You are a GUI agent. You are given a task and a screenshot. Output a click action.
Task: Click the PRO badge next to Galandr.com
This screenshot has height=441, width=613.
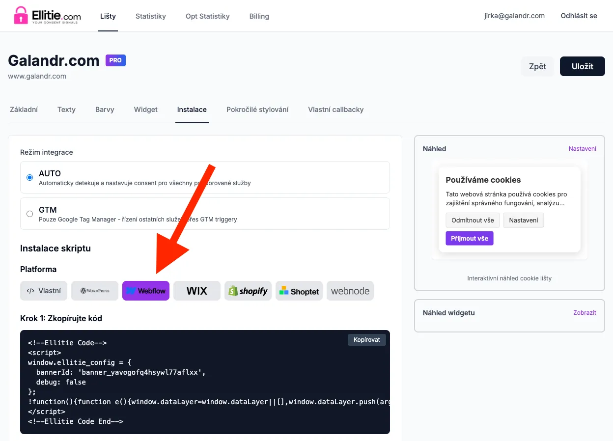tap(115, 60)
